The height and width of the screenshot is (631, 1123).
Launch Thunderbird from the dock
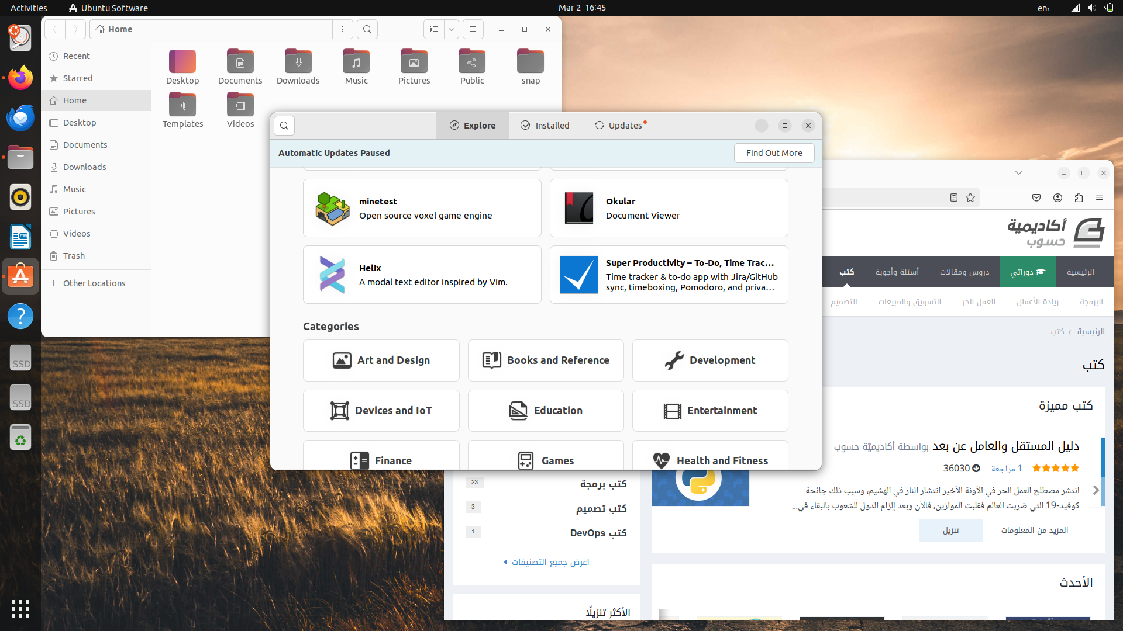point(20,118)
